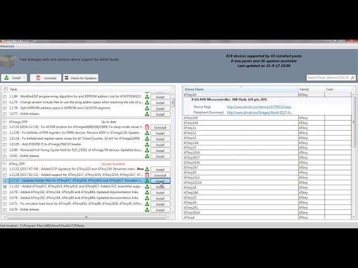Screen dimensions: 358x268
Task: Check the box for ATmega 1.1.130
Action: pyautogui.click(x=5, y=133)
